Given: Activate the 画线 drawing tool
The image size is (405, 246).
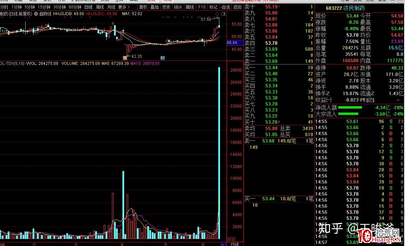Looking at the screenshot, I should pos(190,7).
